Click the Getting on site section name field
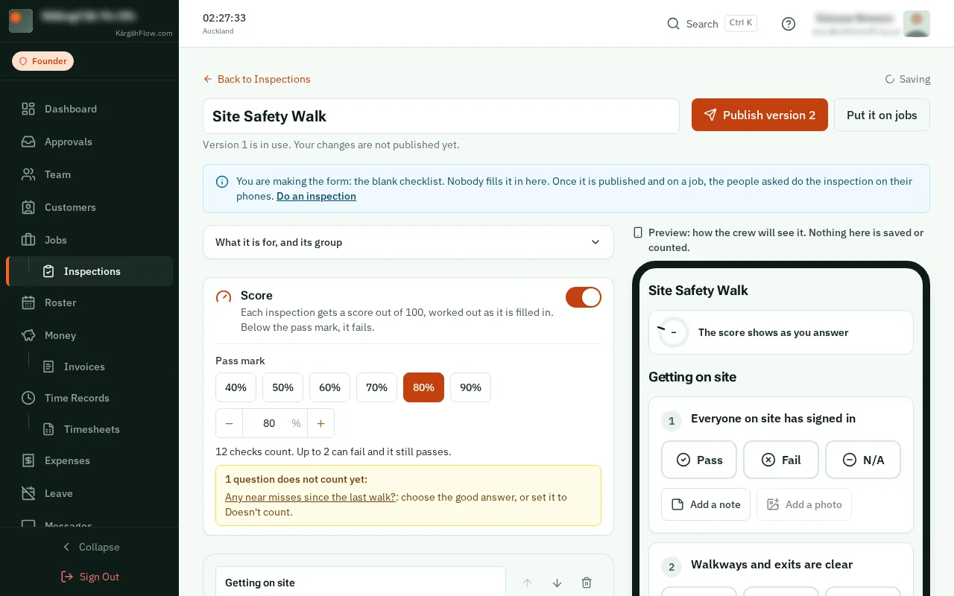This screenshot has width=954, height=596. [361, 583]
